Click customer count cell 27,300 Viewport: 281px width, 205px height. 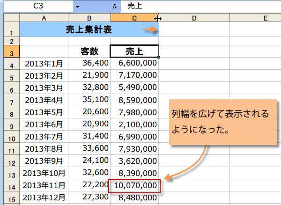point(89,198)
